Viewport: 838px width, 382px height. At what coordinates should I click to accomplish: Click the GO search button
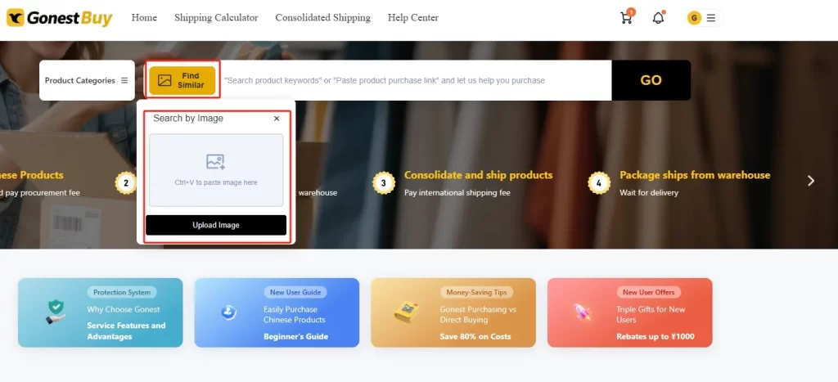(x=651, y=80)
